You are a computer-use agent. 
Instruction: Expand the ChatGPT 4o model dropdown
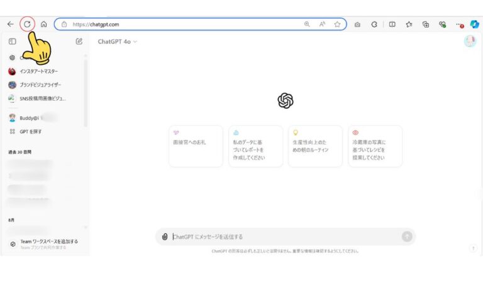pos(118,42)
